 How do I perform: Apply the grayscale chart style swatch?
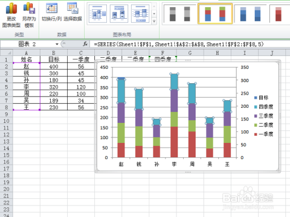[179, 14]
